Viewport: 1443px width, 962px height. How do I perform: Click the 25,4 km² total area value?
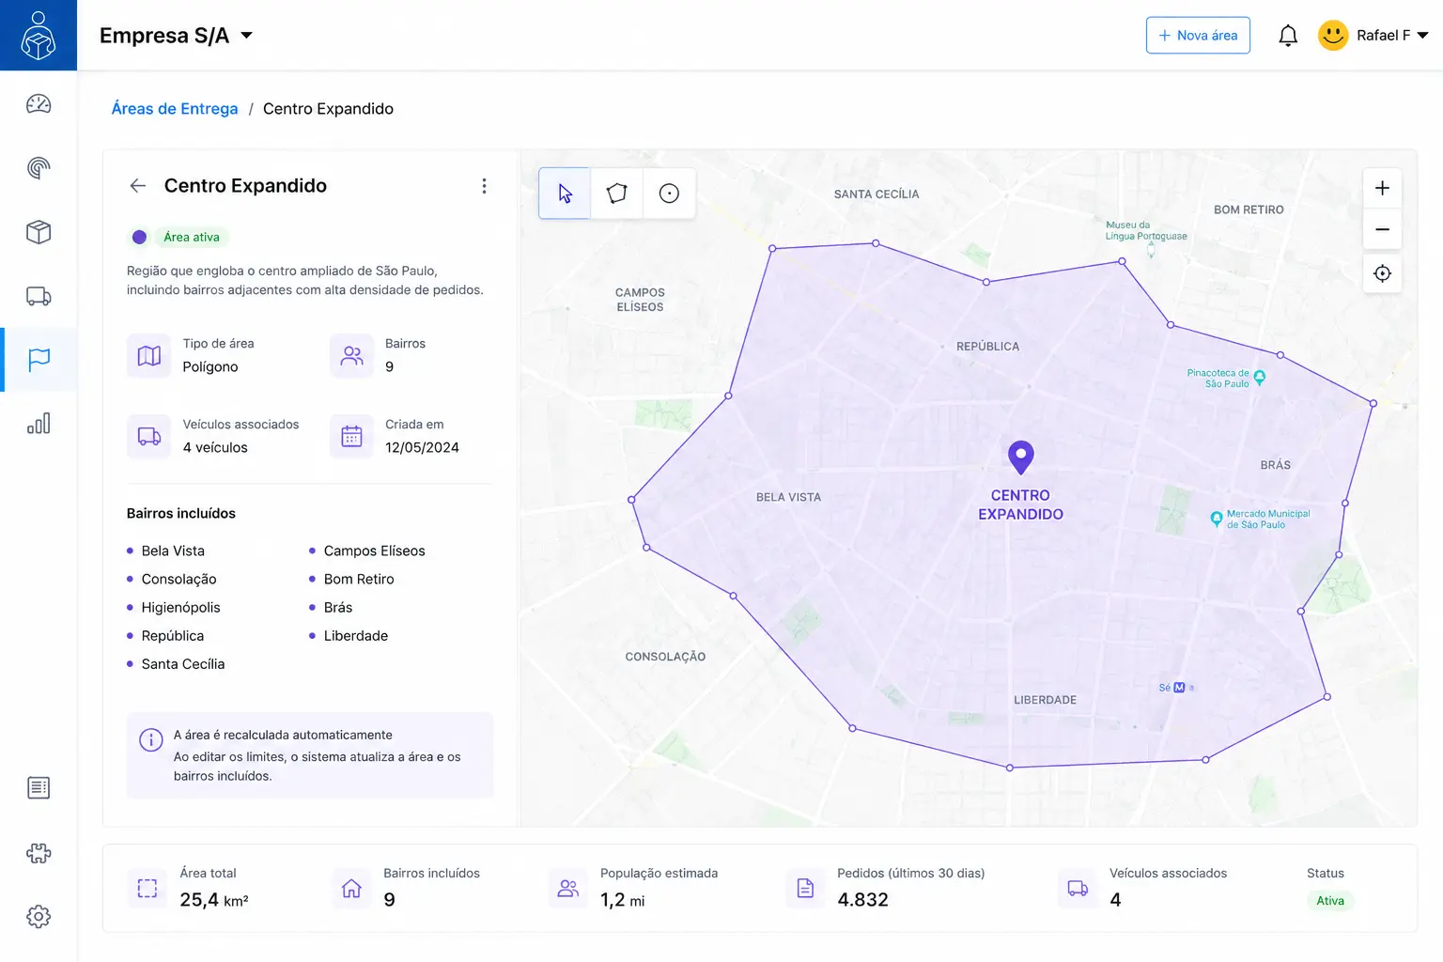tap(214, 900)
